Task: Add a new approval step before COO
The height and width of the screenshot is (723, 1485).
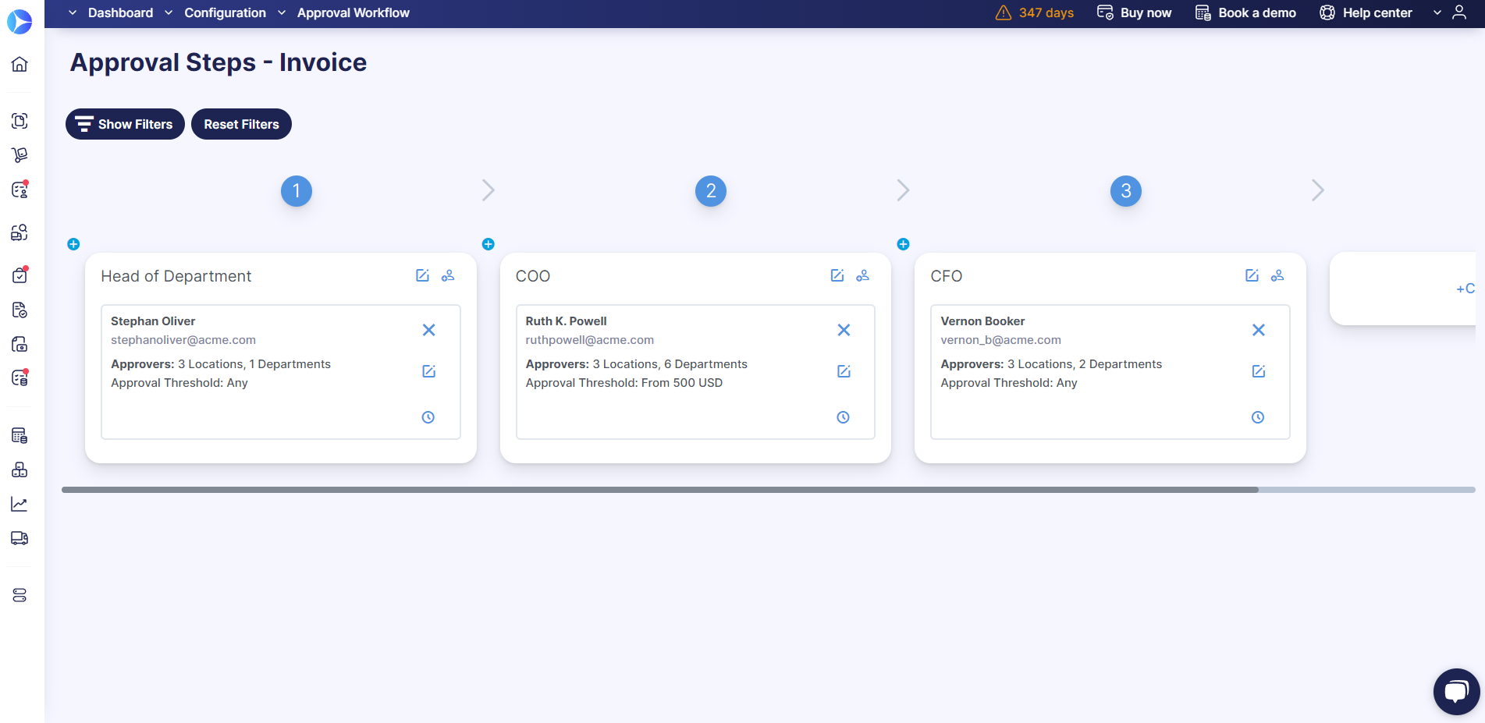Action: (x=488, y=244)
